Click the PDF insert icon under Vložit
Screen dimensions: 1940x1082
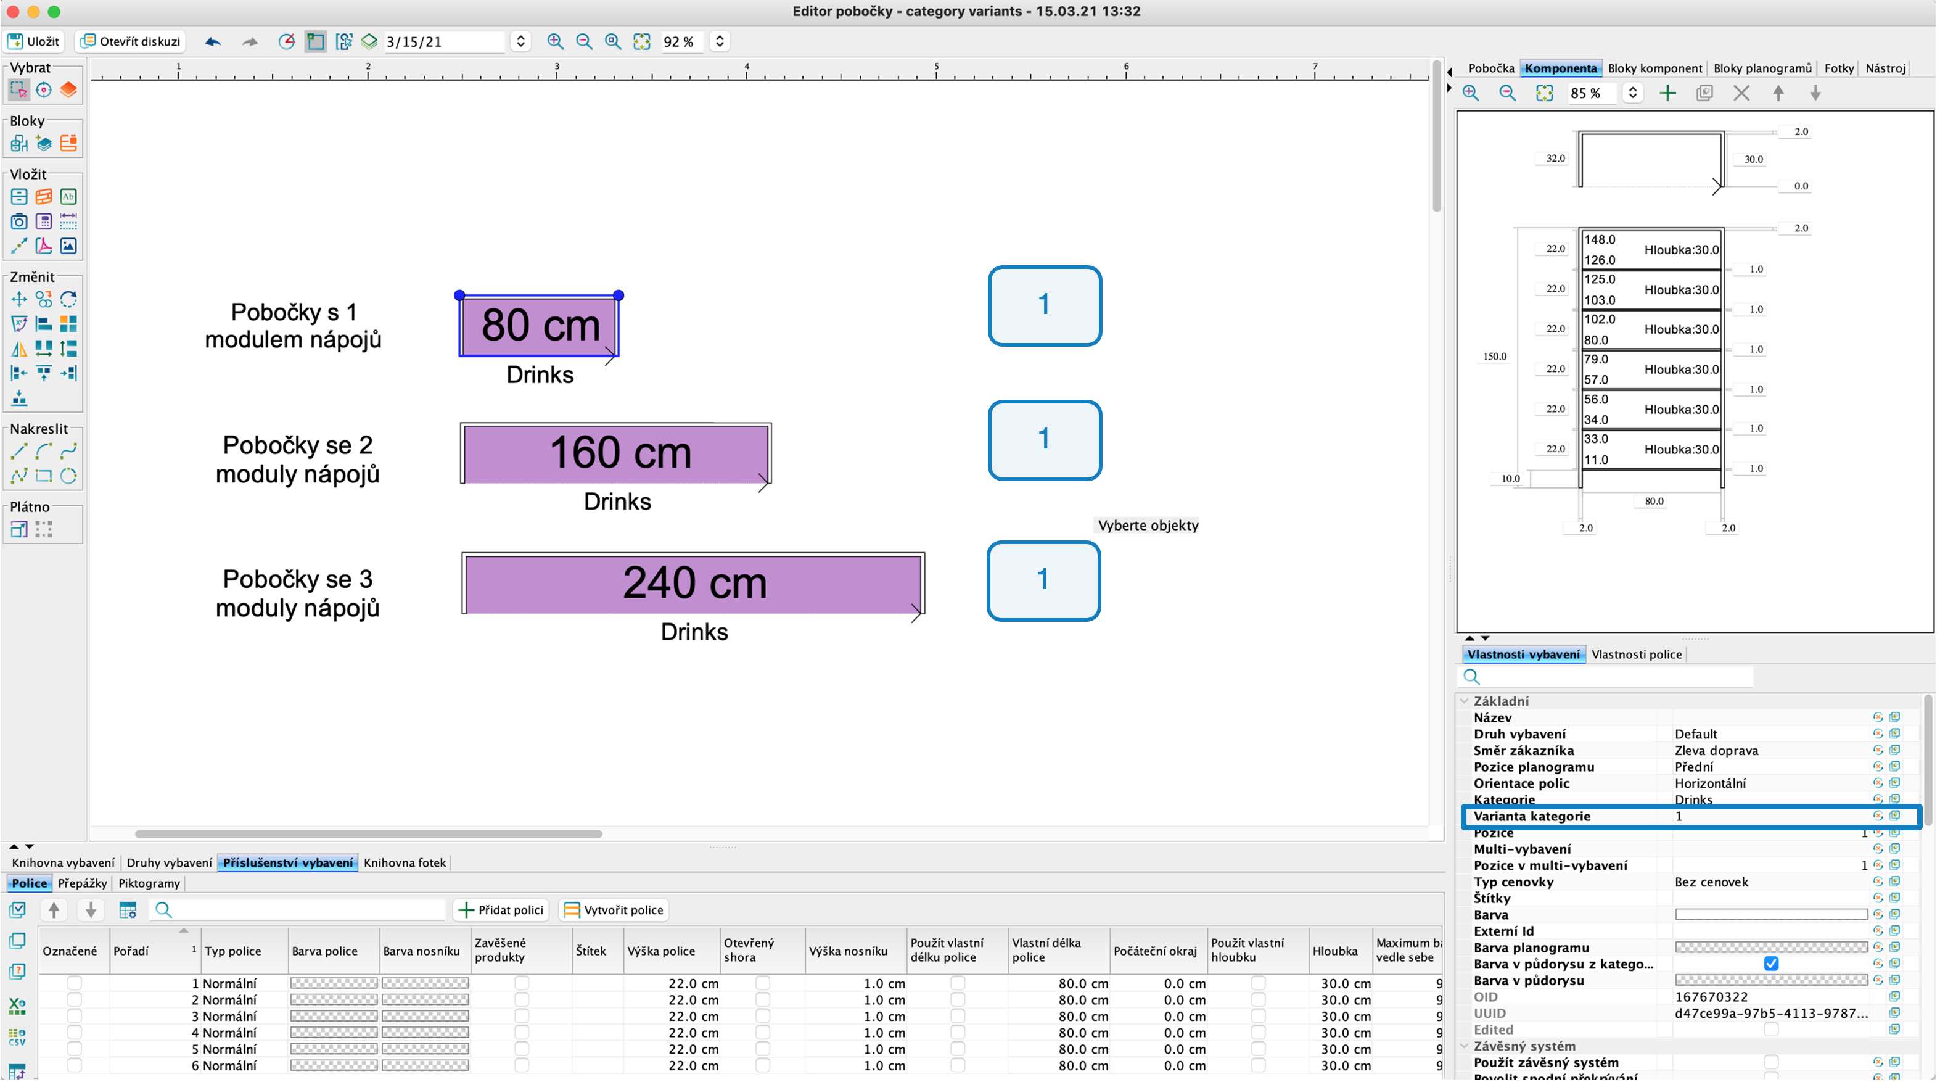coord(44,246)
